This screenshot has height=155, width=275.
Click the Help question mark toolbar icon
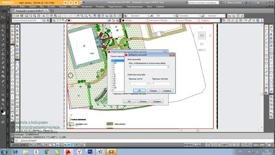tap(119, 16)
